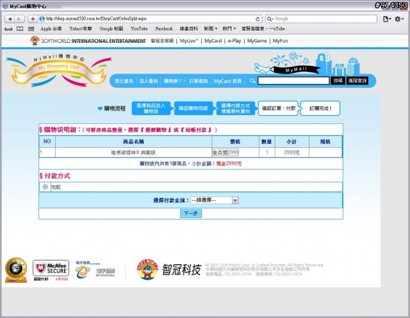Open the 訂單查詢 link
The width and height of the screenshot is (410, 318).
198,81
